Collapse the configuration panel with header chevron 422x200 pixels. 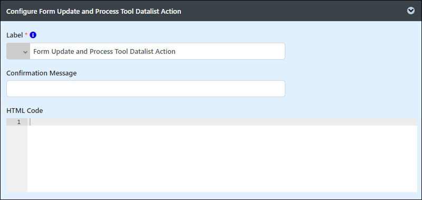411,11
